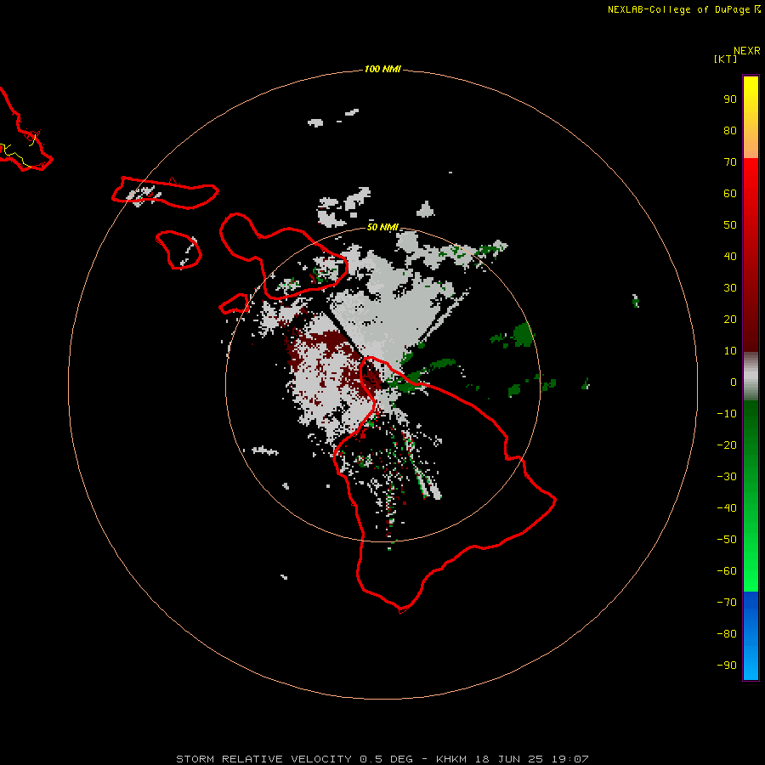Click the -30 value on the velocity scale
765x765 pixels.
[x=727, y=477]
